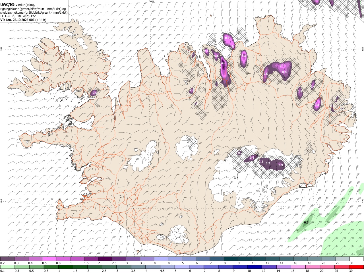Image resolution: width=364 pixels, height=273 pixels.
Task: Click the '0.4' snowfall value in the northeast
Action: (313, 86)
